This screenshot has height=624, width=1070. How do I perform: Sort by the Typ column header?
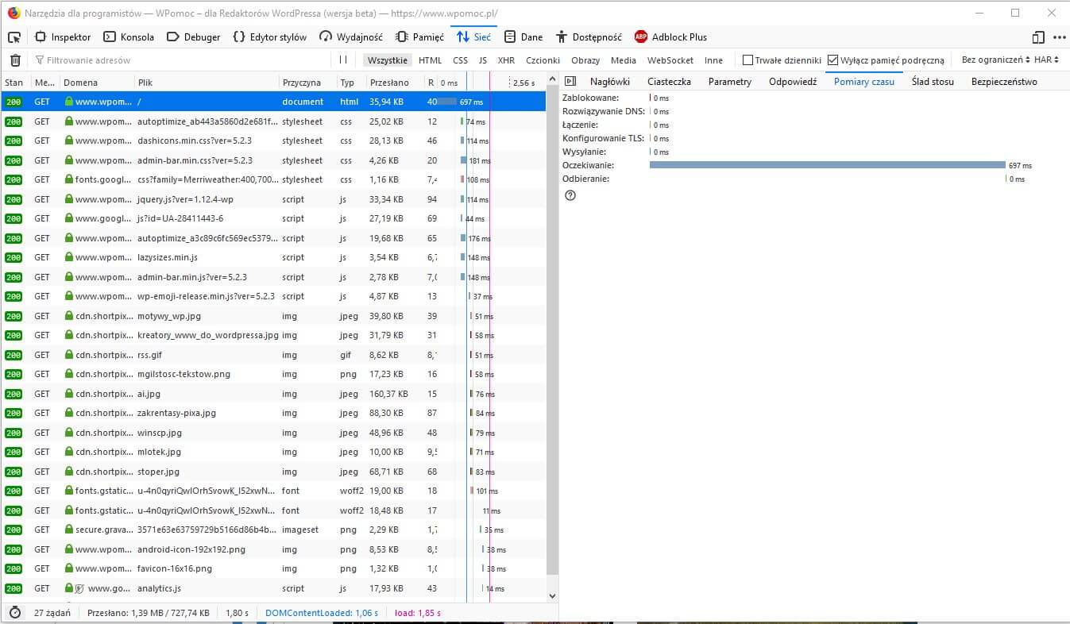tap(351, 83)
